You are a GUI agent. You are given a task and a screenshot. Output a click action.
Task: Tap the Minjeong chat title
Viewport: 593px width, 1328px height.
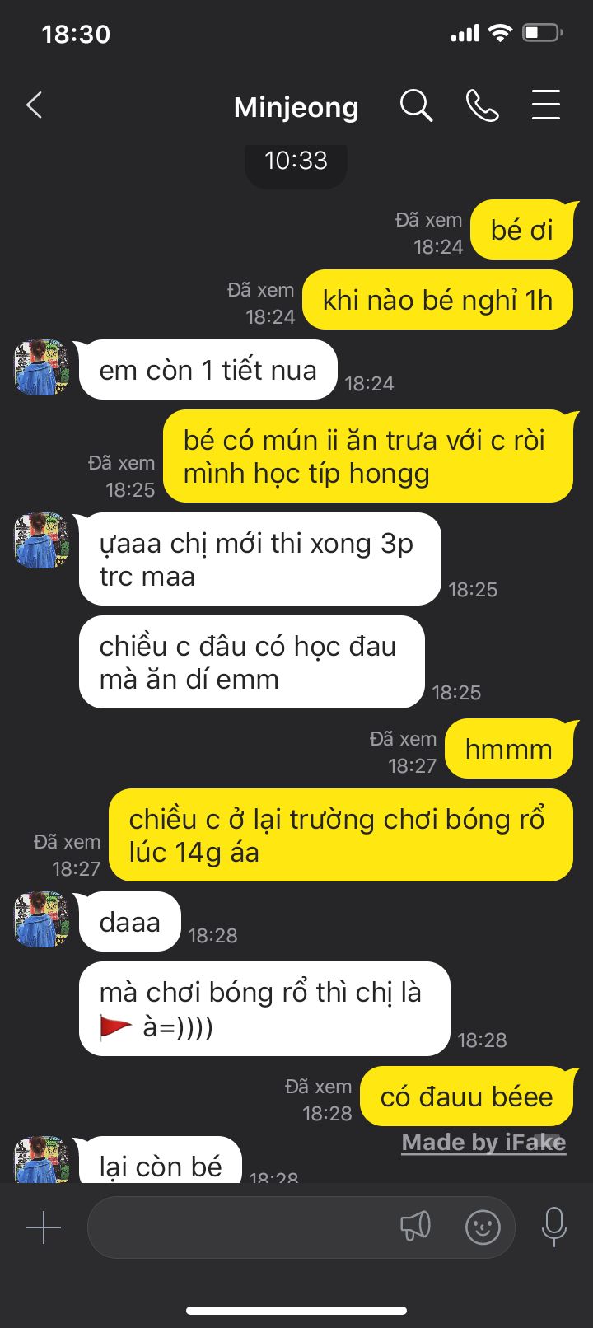(x=296, y=107)
